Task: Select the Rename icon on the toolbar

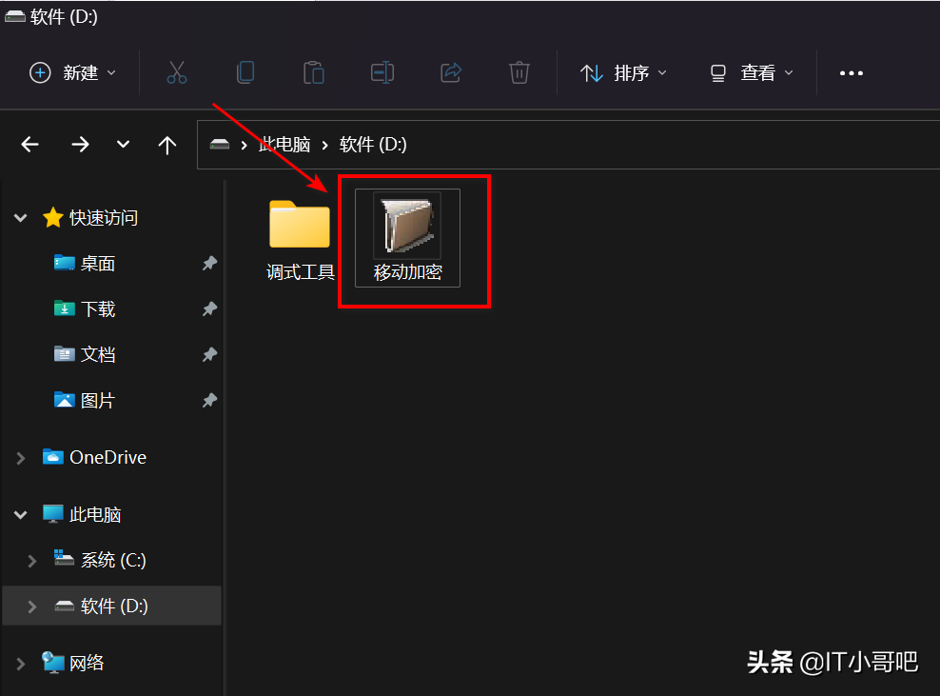Action: (382, 72)
